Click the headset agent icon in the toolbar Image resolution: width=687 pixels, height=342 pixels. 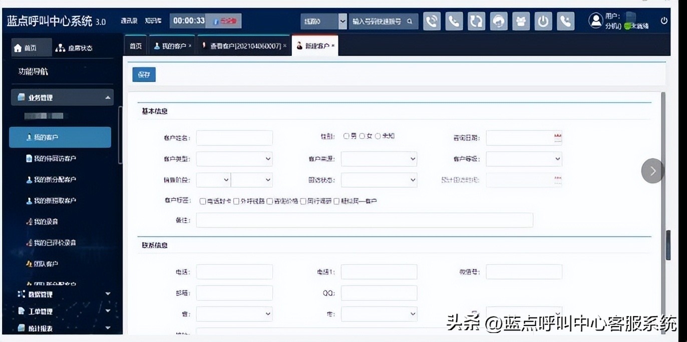(499, 21)
